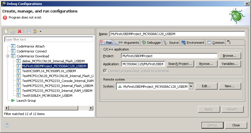This screenshot has width=251, height=133.
Task: Click the Debug Configurations title bar icon
Action: (4, 3)
